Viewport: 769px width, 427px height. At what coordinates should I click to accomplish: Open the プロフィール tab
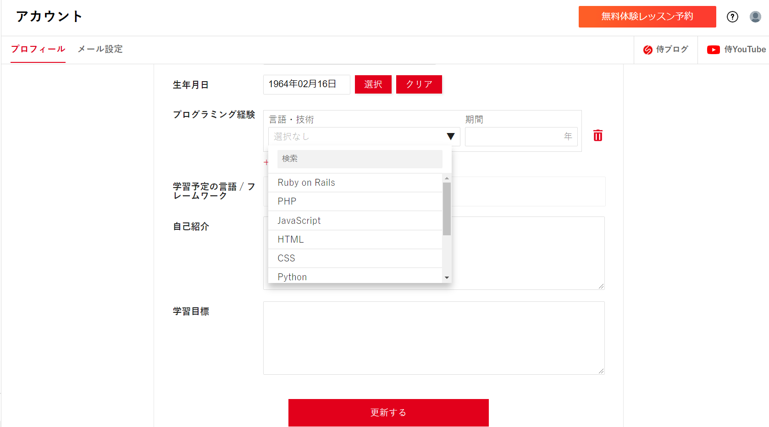click(x=38, y=49)
